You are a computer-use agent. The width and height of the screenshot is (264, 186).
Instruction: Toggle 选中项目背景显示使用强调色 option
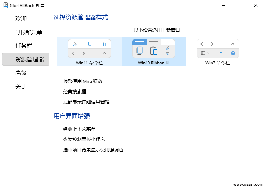tap(93, 150)
